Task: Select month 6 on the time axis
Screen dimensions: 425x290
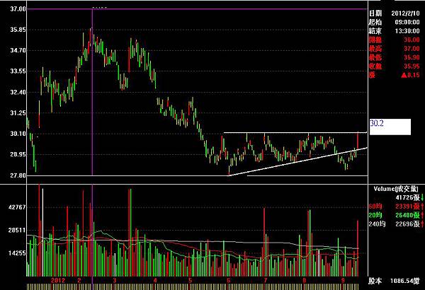Action: click(229, 280)
